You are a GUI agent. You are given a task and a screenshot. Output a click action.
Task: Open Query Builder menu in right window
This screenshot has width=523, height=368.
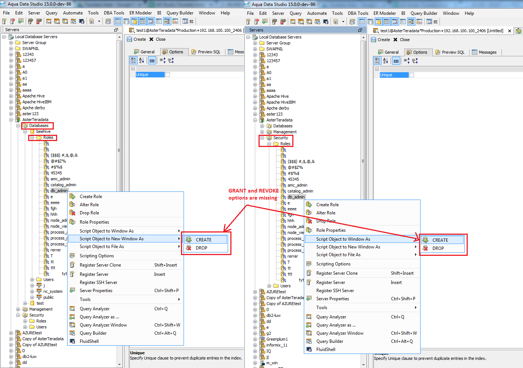tap(424, 13)
